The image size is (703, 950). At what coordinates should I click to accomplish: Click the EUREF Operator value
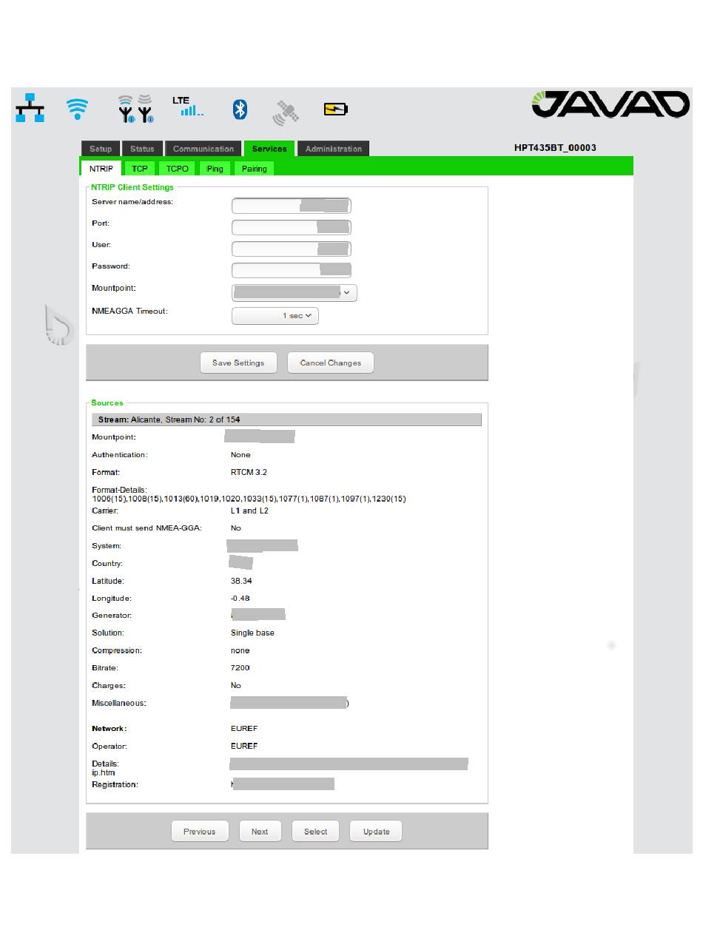click(x=244, y=746)
